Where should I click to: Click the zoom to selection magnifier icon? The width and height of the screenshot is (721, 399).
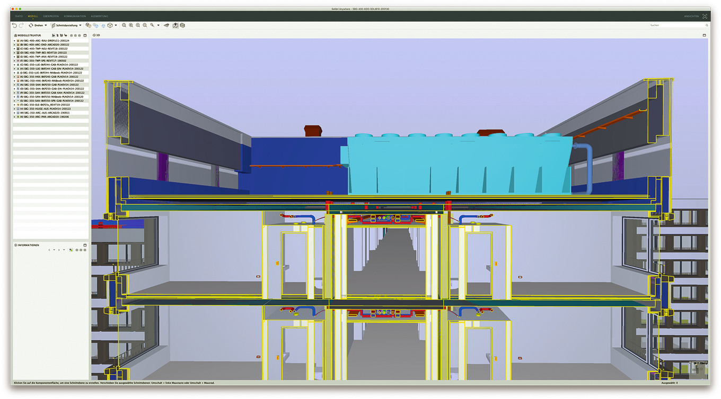click(145, 25)
